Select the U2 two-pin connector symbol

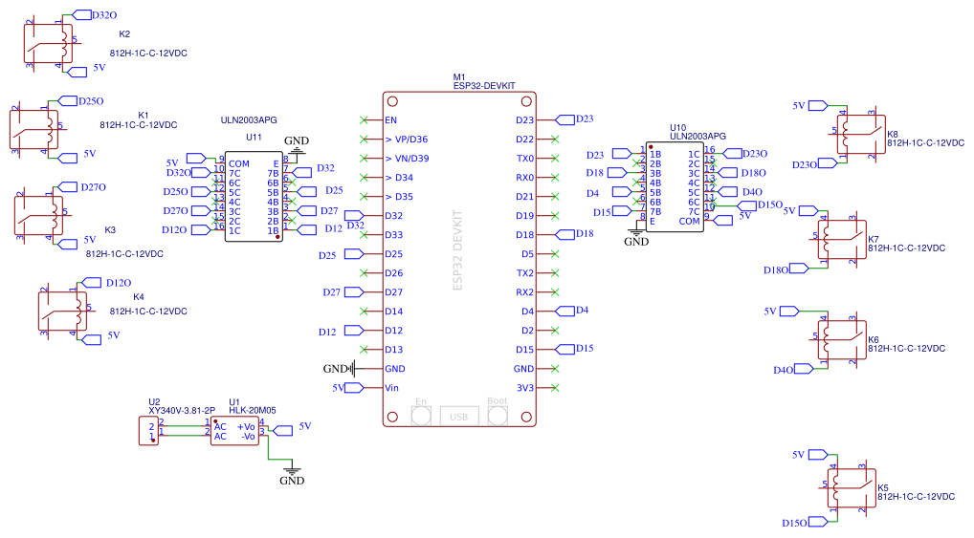point(148,431)
